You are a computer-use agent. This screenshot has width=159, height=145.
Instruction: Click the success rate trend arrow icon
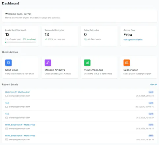(x=46, y=39)
